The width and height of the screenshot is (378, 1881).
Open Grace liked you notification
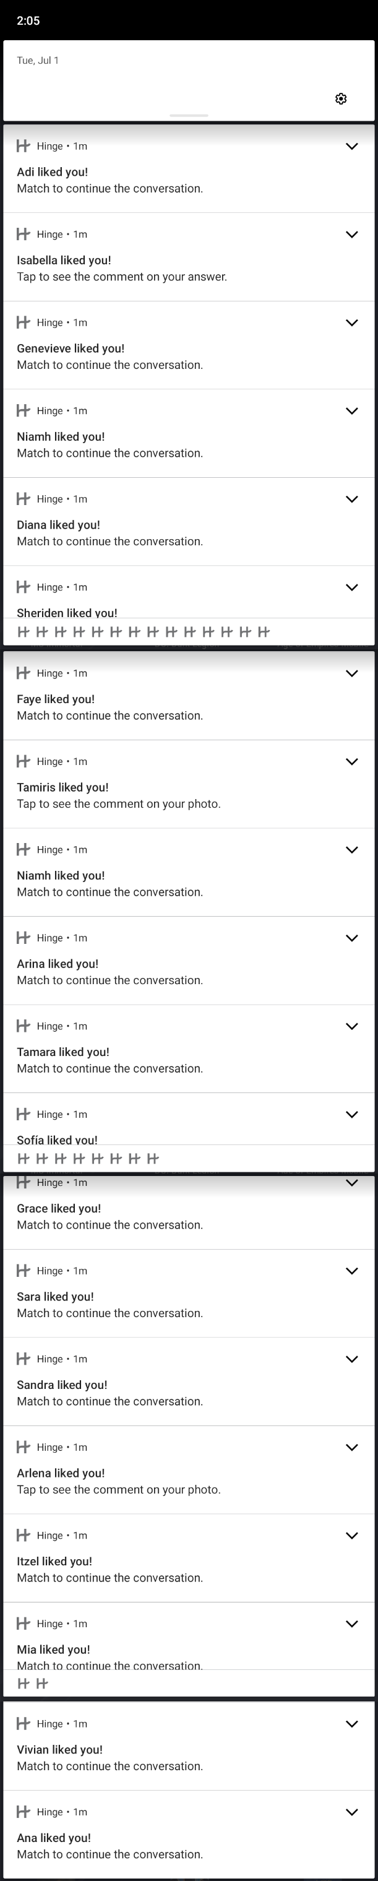189,1212
